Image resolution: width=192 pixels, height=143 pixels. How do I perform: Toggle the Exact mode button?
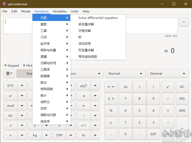(25, 74)
